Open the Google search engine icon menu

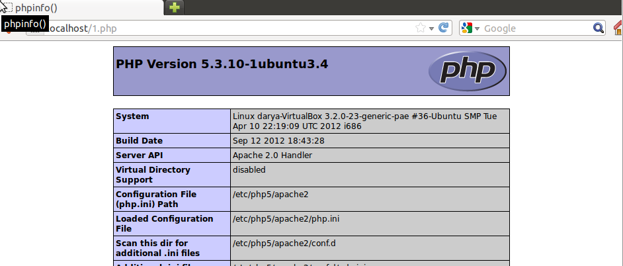(x=467, y=28)
